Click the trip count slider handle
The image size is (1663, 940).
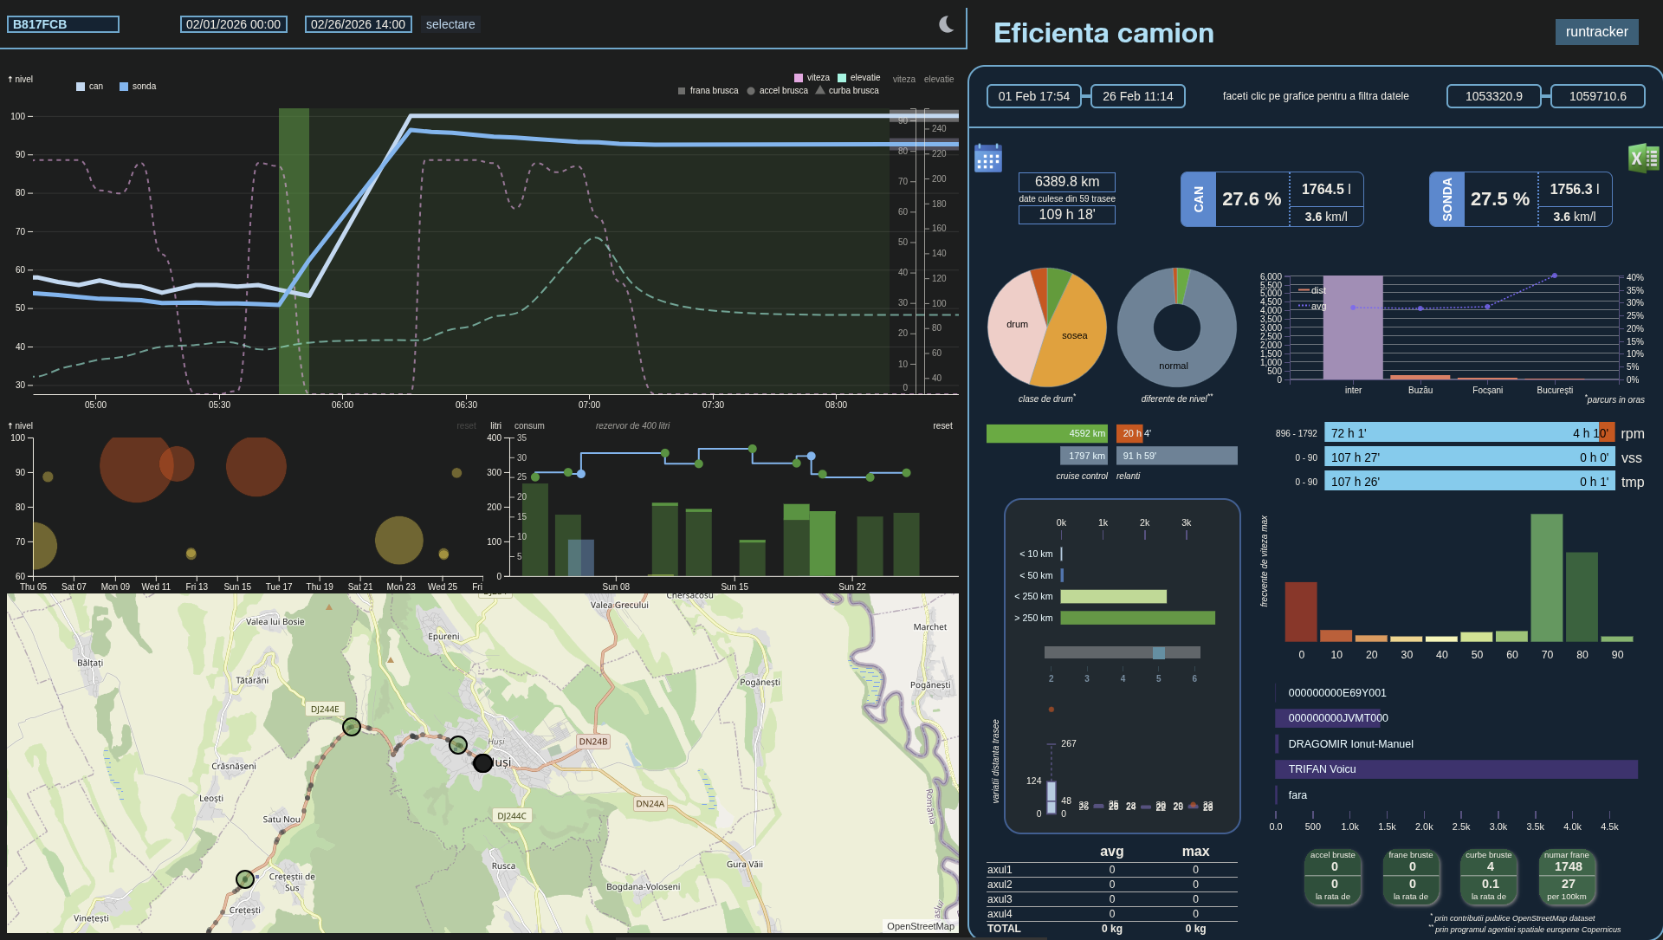tap(1158, 653)
